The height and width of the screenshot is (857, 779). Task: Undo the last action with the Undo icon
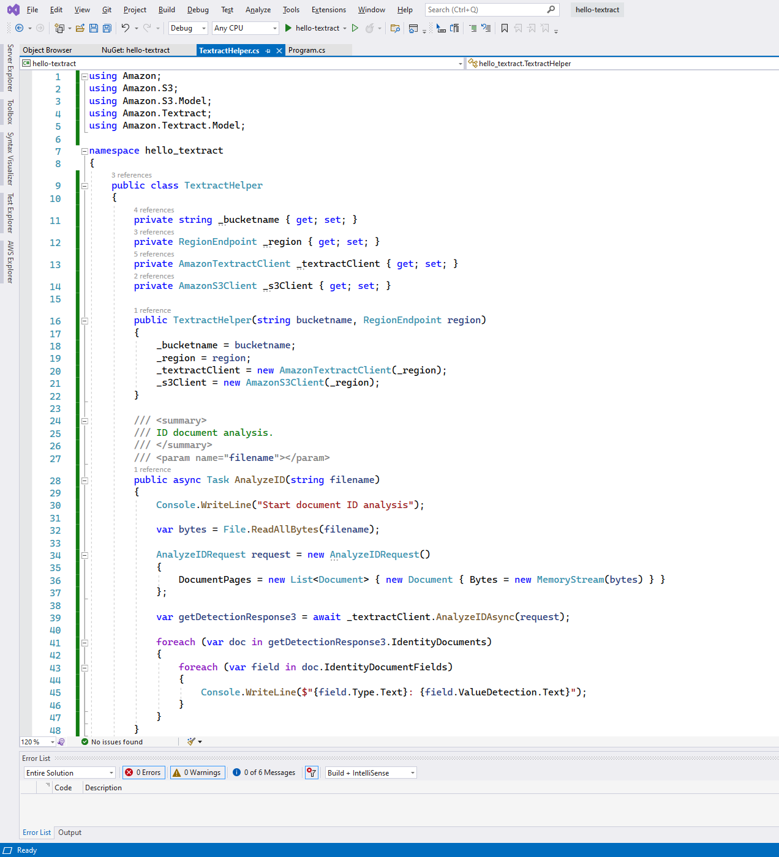126,28
